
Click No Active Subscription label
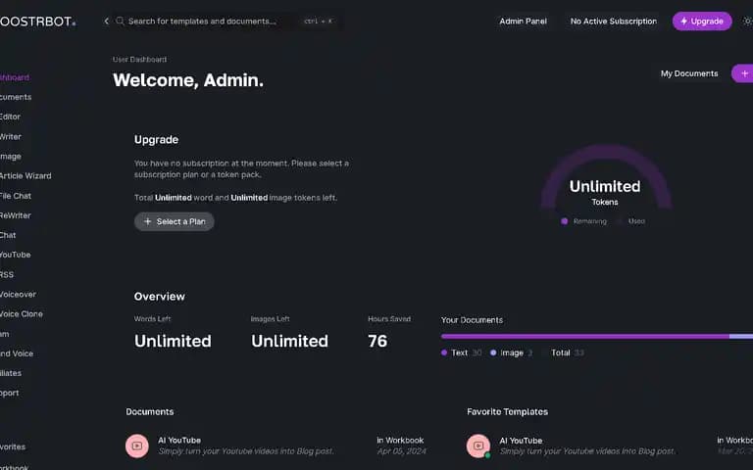613,22
